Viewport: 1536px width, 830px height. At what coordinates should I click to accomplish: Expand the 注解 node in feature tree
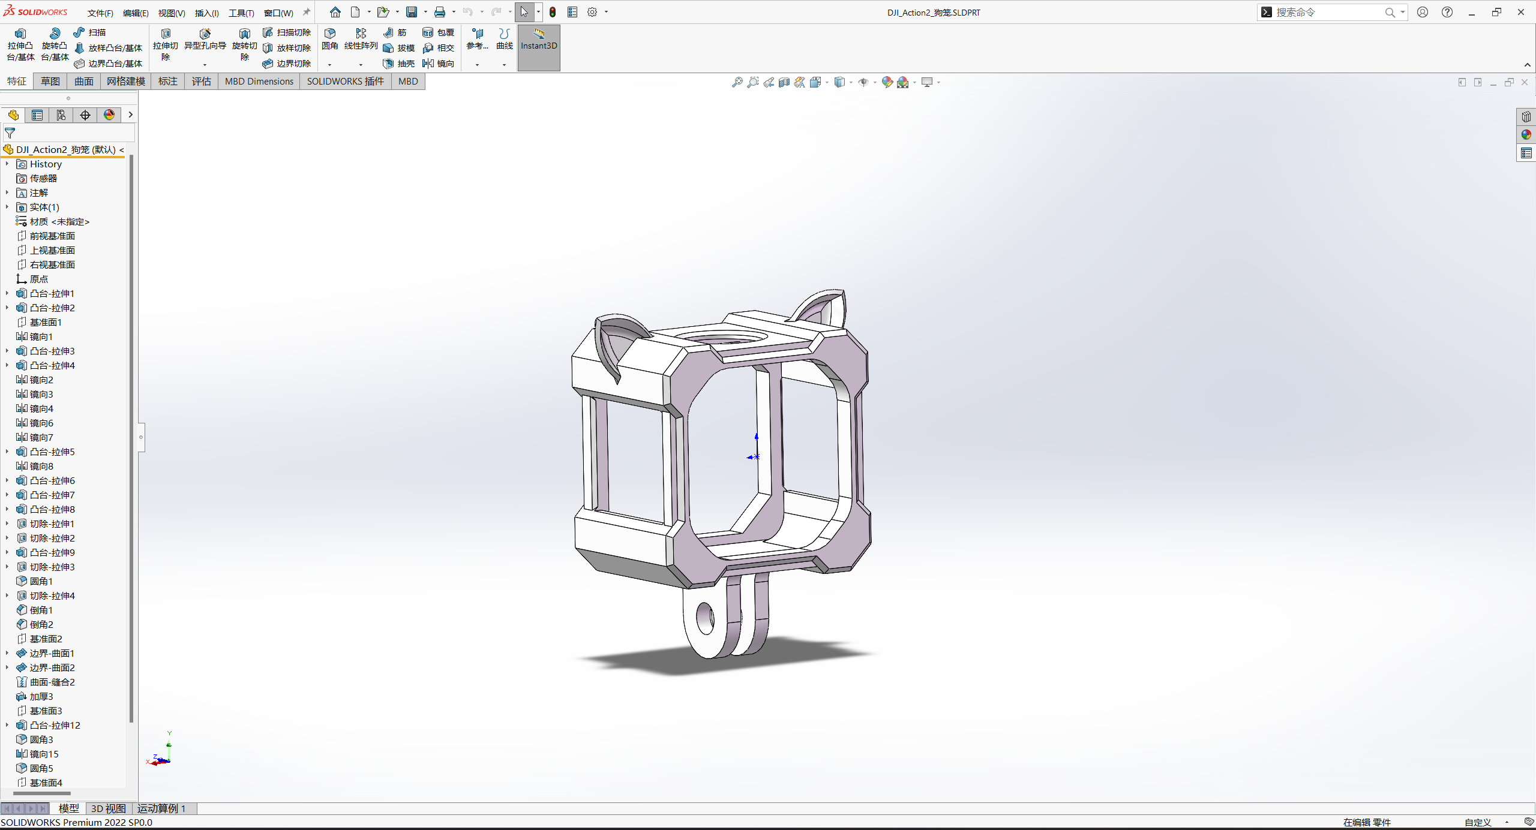(7, 193)
